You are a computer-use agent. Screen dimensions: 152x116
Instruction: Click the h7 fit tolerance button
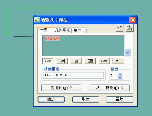(120, 28)
